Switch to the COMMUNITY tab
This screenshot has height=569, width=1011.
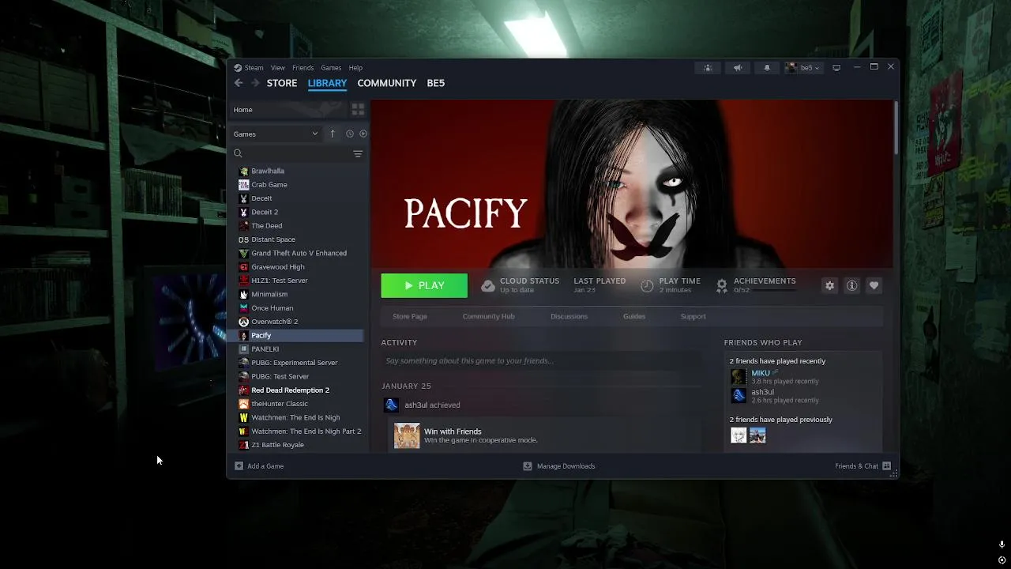(386, 83)
